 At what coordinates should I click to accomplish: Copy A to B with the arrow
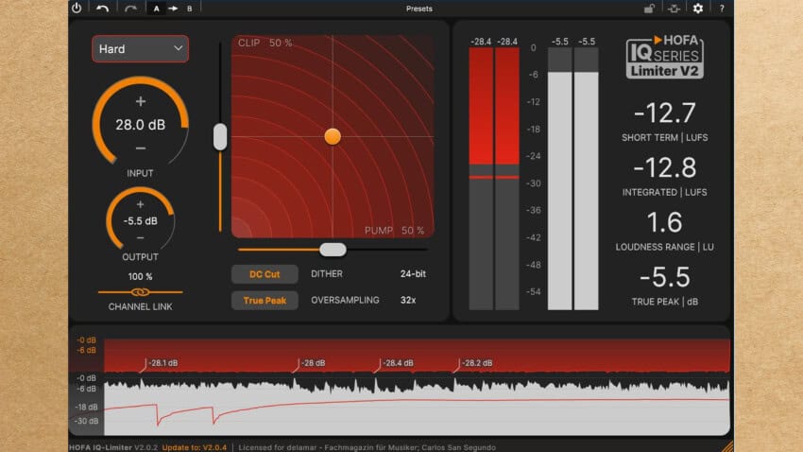pos(173,9)
